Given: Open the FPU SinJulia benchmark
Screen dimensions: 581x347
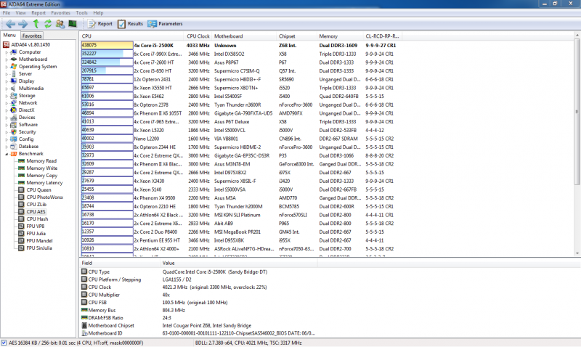Looking at the screenshot, I should point(39,248).
